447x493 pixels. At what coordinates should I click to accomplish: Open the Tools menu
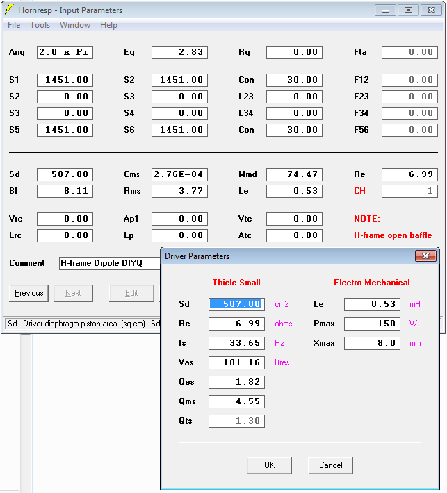[40, 25]
